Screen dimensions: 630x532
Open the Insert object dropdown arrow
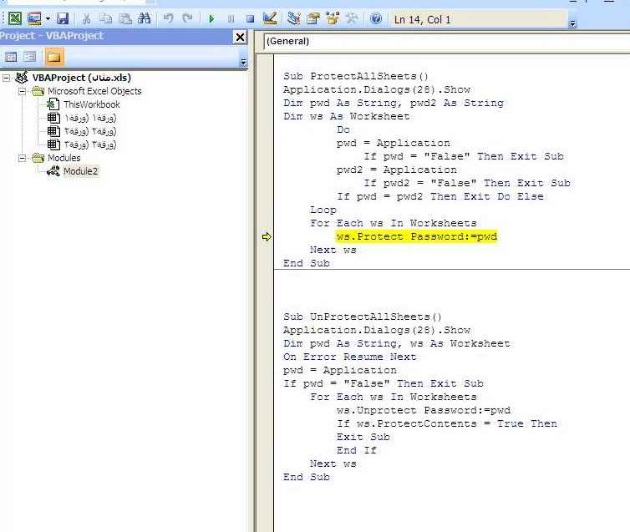[x=48, y=19]
